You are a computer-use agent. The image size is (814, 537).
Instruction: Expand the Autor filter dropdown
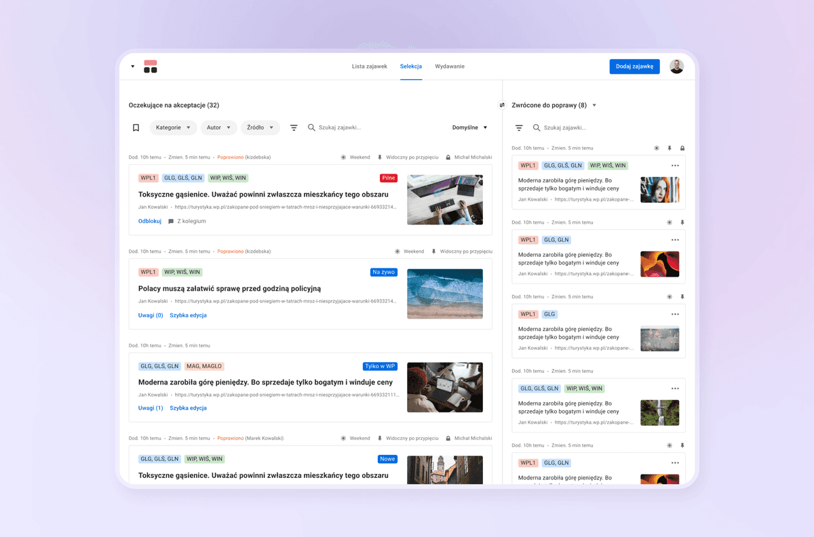click(219, 127)
